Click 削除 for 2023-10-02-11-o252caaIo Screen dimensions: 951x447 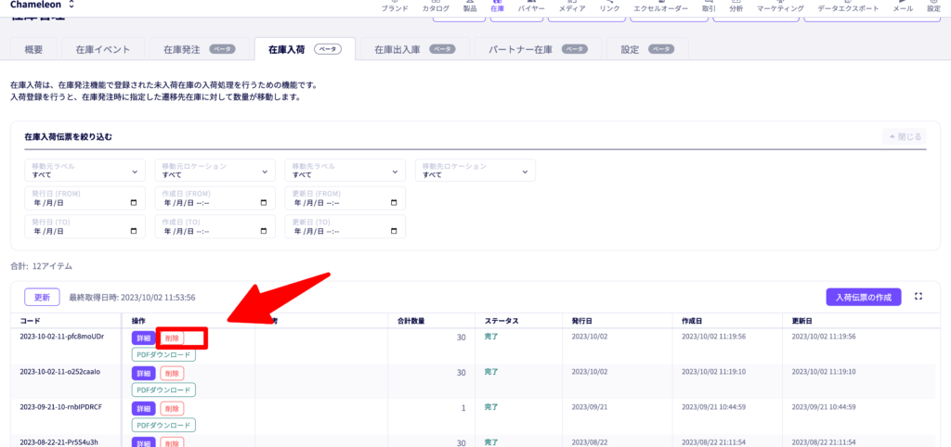coord(172,374)
